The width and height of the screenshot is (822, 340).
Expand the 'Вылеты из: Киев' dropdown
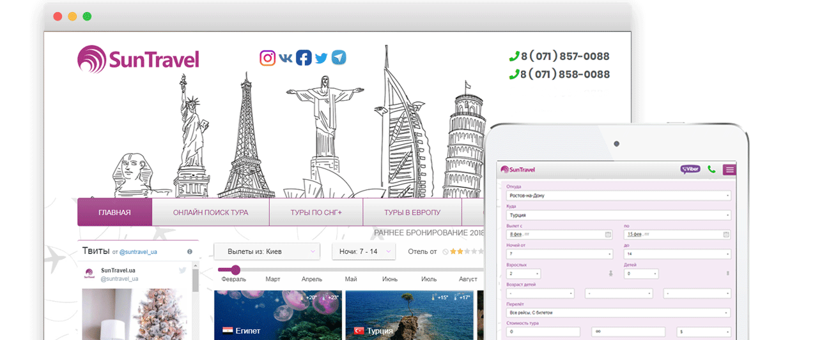point(267,251)
